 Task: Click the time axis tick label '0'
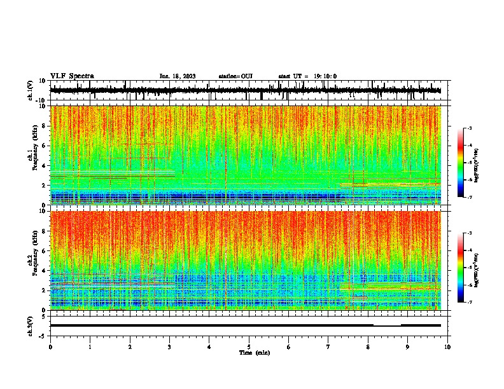coord(50,347)
